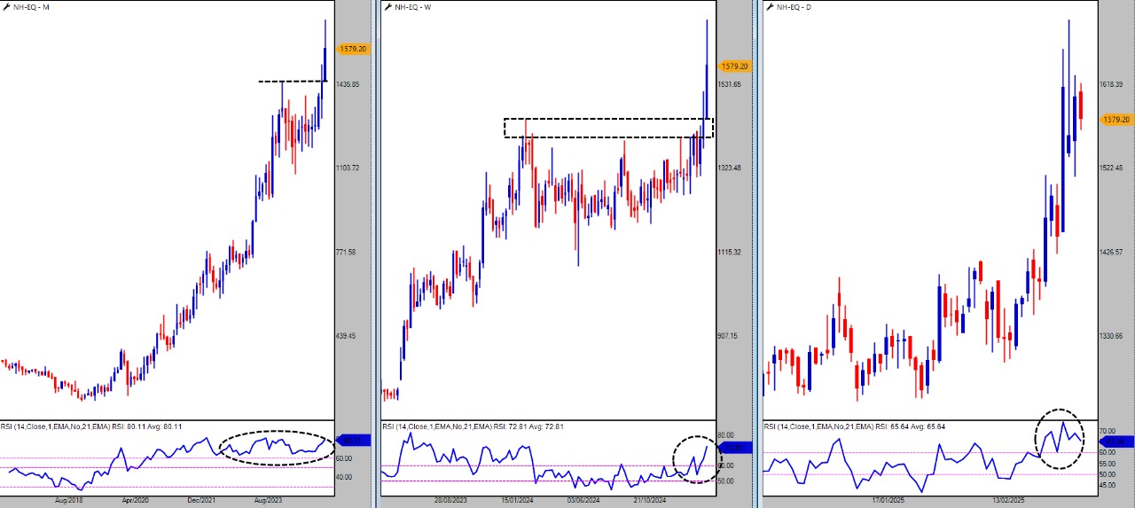
Task: Click orange 1579.20 price label on daily chart
Action: tap(1115, 120)
